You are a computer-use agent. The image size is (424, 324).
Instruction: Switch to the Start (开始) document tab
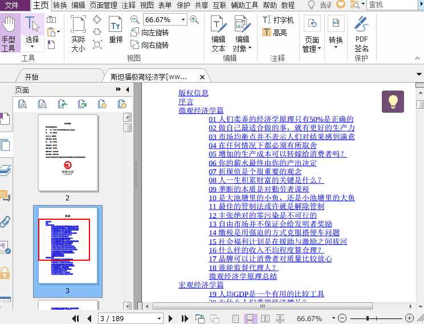32,77
